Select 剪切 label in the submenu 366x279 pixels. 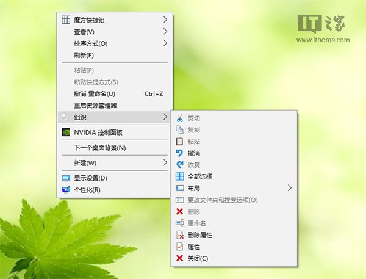coord(194,118)
